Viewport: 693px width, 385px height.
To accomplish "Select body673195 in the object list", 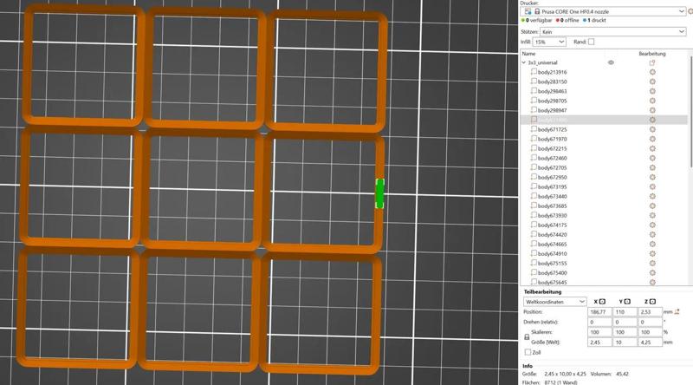I will (x=552, y=186).
